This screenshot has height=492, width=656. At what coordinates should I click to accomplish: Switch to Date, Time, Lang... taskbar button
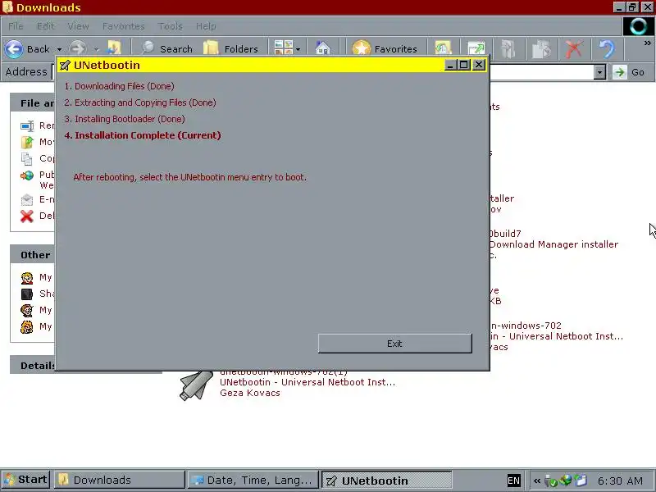tap(253, 480)
